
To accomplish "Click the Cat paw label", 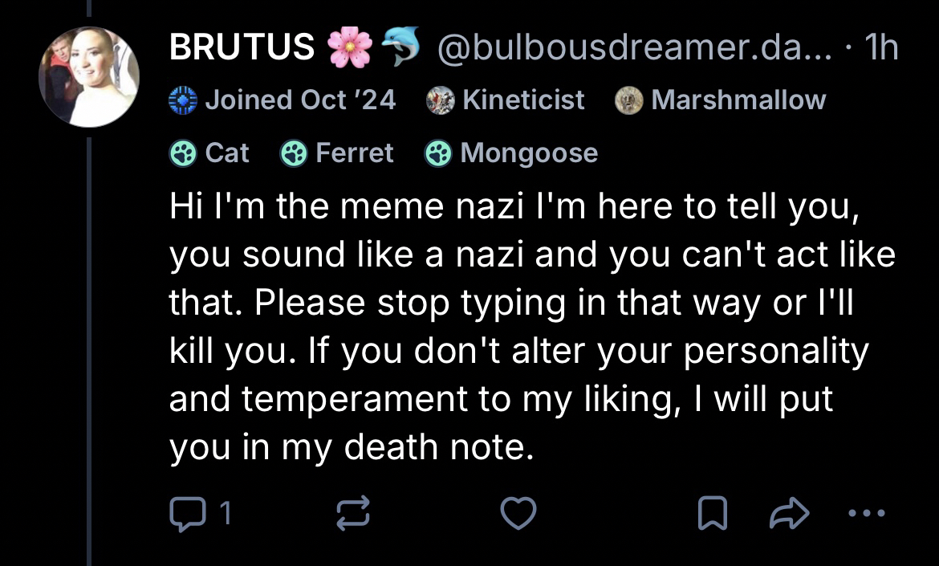I will point(210,153).
